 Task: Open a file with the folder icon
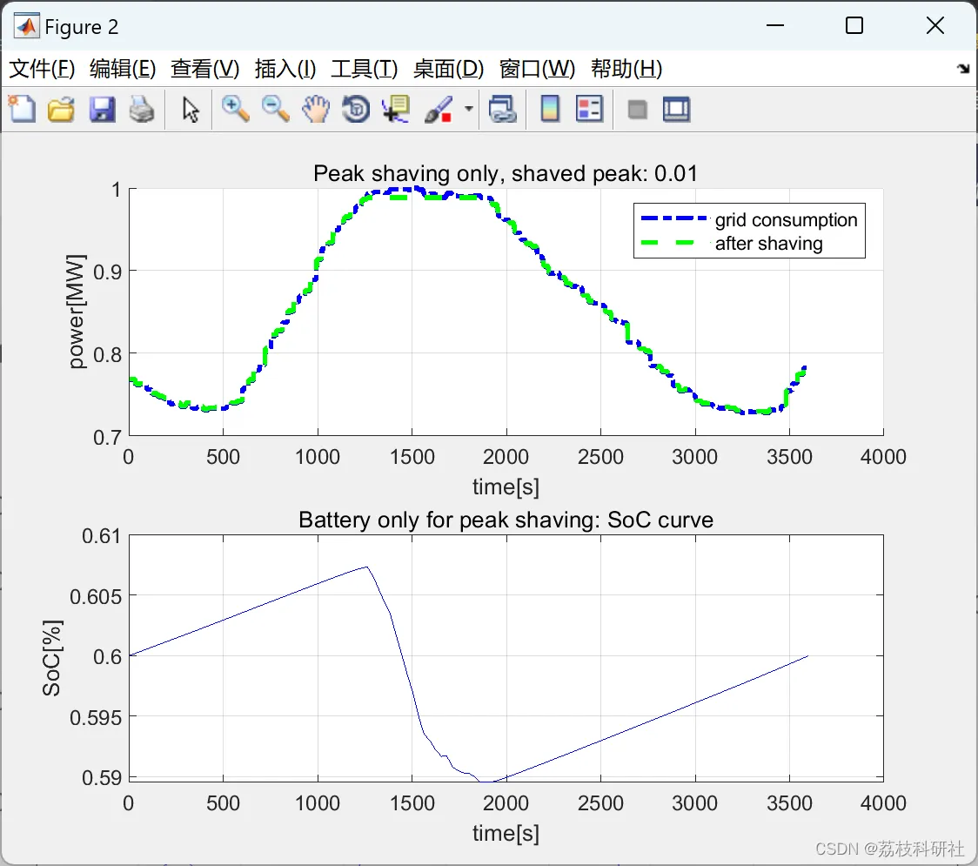[x=61, y=109]
